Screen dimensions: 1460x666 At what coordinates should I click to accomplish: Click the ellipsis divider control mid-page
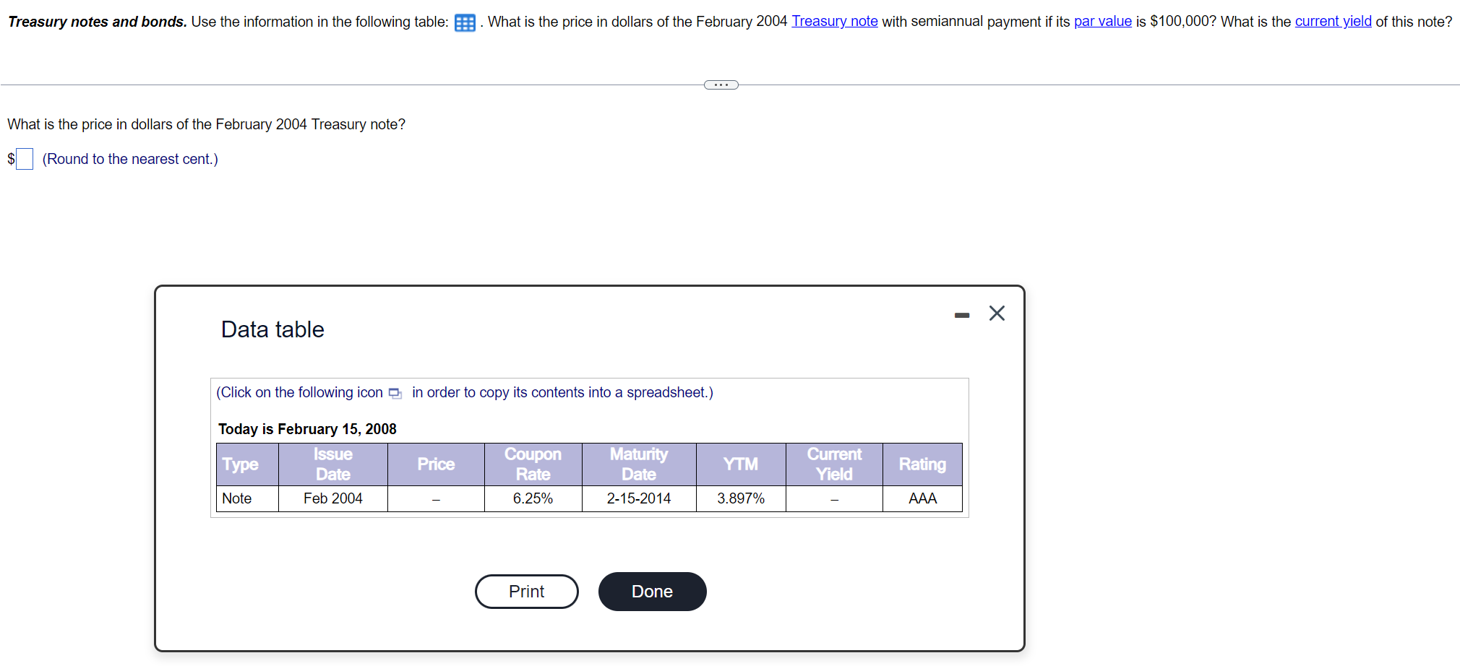721,85
